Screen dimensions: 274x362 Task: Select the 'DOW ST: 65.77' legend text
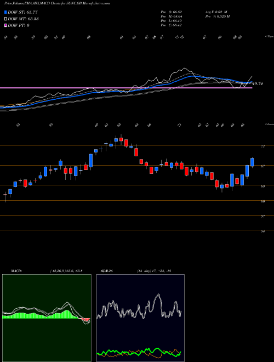point(22,12)
